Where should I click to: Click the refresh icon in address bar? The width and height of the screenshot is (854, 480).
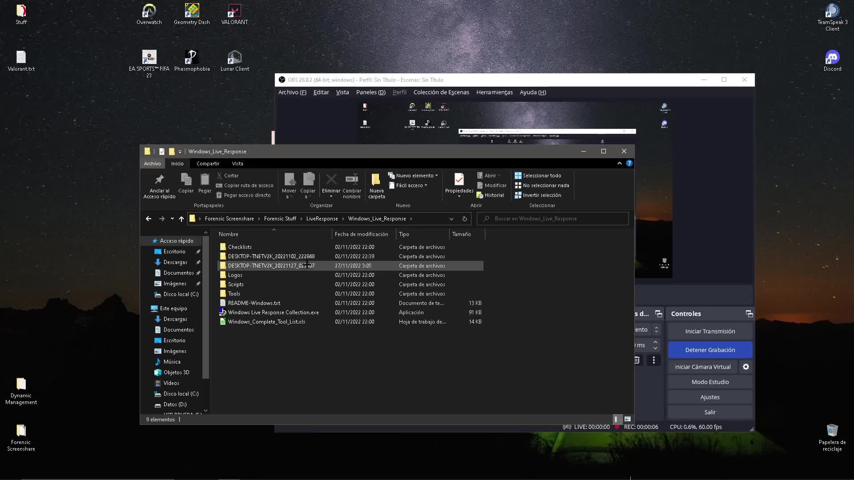(x=464, y=219)
